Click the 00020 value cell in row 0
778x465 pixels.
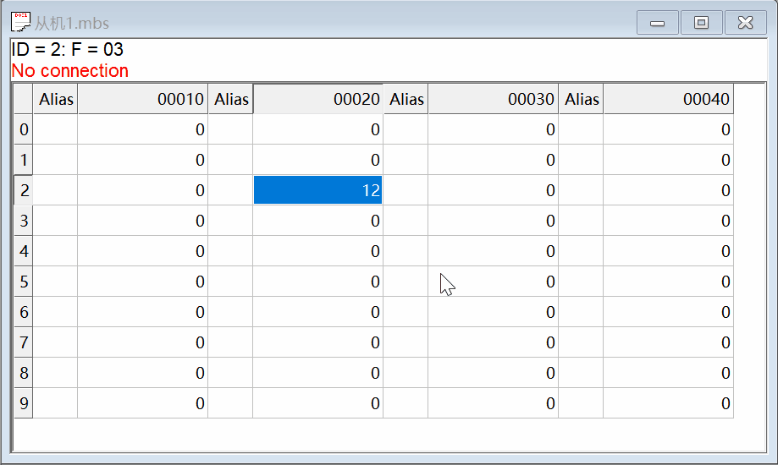coord(318,129)
